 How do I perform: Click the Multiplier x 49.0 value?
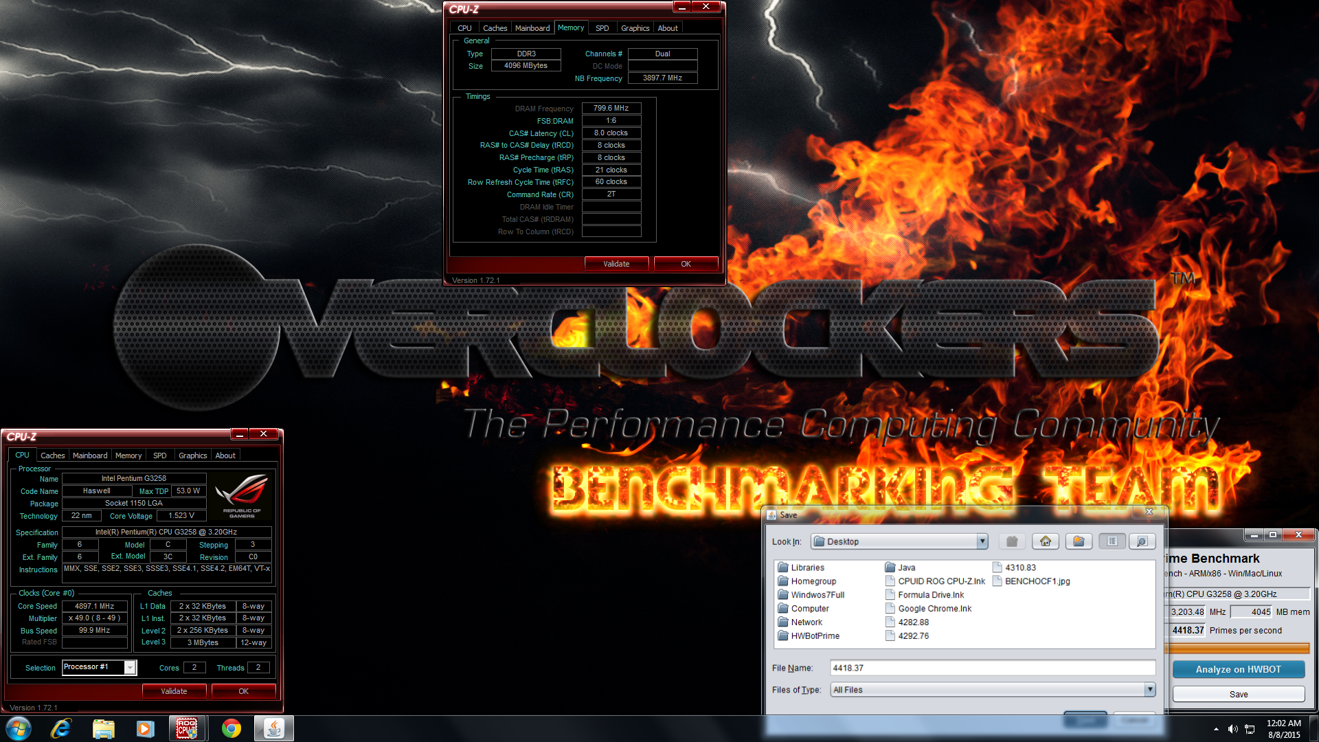pyautogui.click(x=95, y=618)
